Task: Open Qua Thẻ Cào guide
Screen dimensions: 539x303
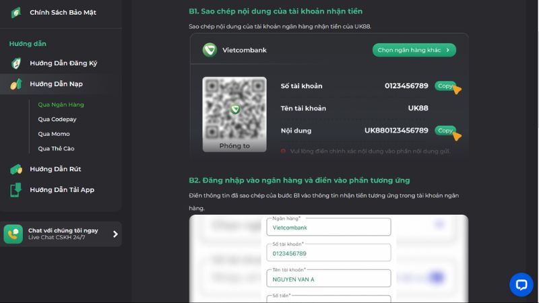Action: coord(56,149)
